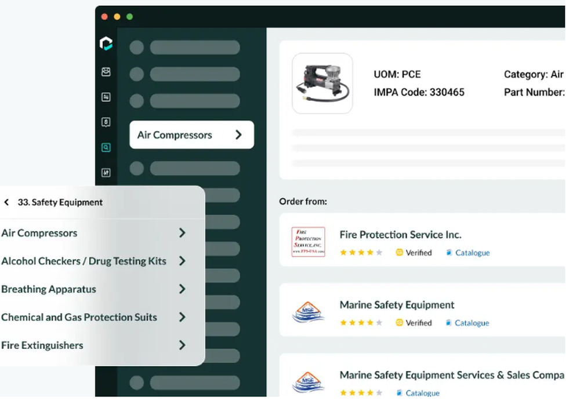
Task: Click logo of Marine Safety Equipment Services & Sales
Action: pyautogui.click(x=308, y=382)
